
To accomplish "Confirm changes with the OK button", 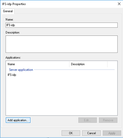I will click(71, 133).
